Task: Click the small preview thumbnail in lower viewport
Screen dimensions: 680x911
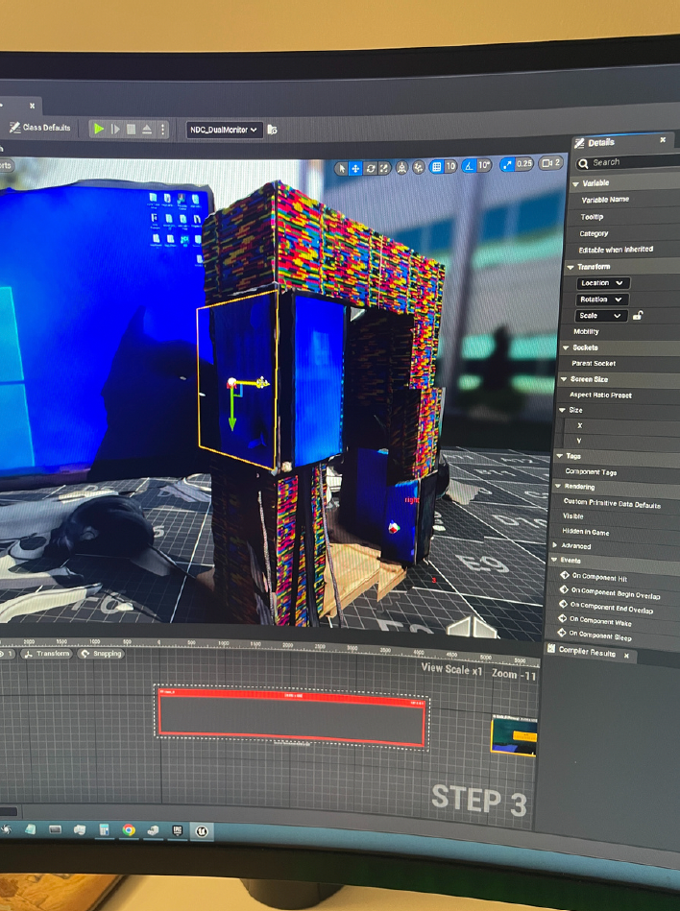Action: 514,736
